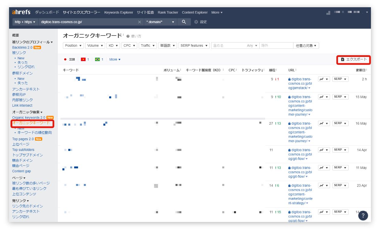
Task: Open Backlinks 2.0 in sidebar
Action: click(22, 48)
